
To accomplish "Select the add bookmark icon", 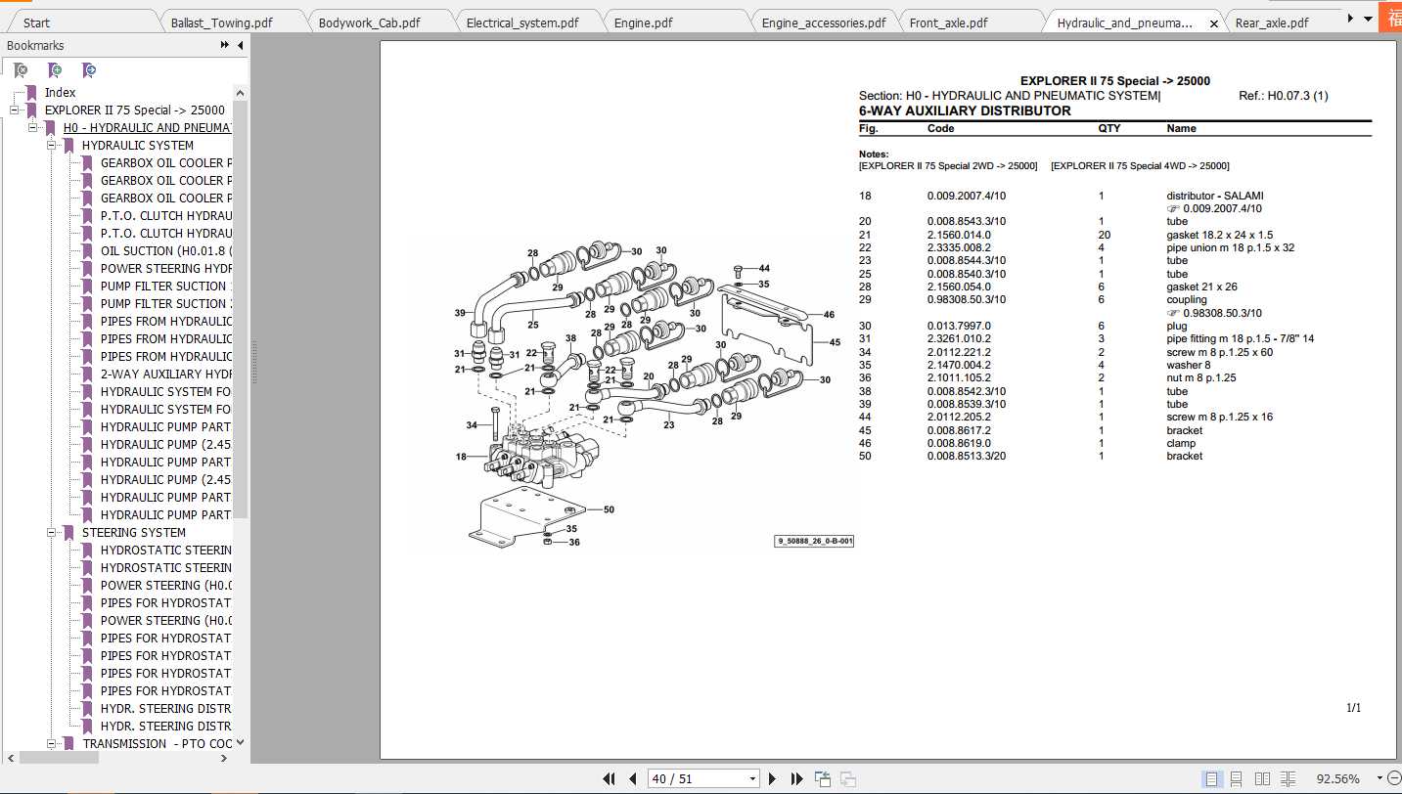I will [x=54, y=69].
